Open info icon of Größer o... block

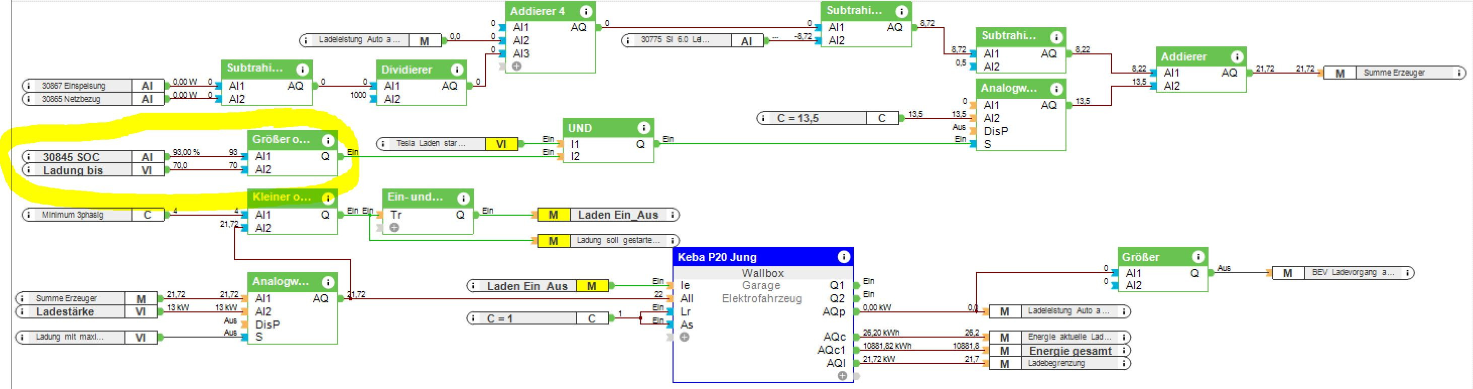327,140
